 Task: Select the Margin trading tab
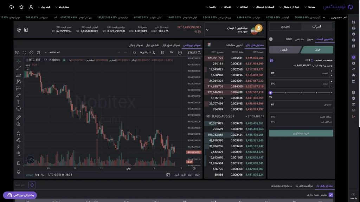pyautogui.click(x=285, y=27)
